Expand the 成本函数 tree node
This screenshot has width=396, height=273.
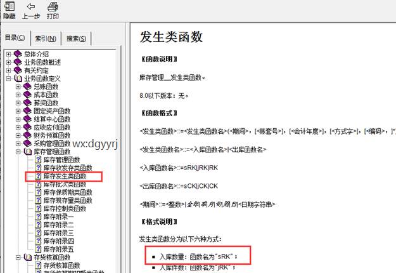click(18, 95)
